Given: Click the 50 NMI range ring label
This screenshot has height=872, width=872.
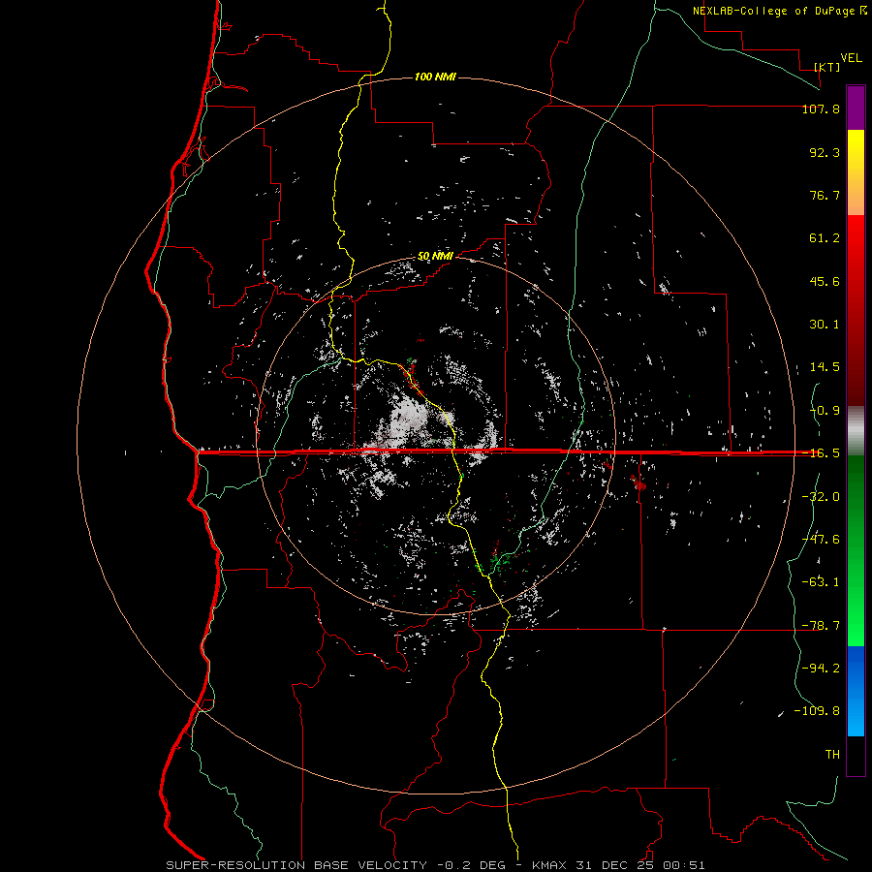Looking at the screenshot, I should [x=435, y=257].
